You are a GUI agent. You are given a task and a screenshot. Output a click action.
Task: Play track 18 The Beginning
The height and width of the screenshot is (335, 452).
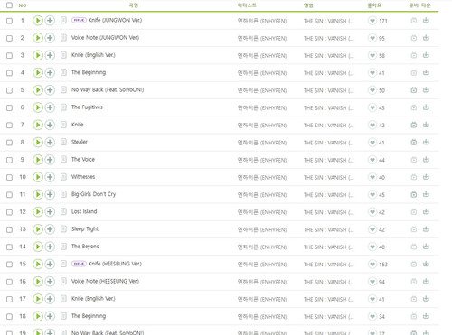coord(38,316)
